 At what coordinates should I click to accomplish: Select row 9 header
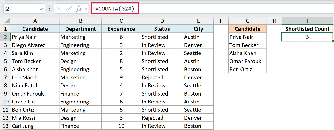pyautogui.click(x=5, y=94)
